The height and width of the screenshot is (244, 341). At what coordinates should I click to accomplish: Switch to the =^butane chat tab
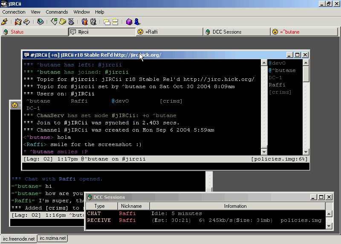pyautogui.click(x=304, y=32)
